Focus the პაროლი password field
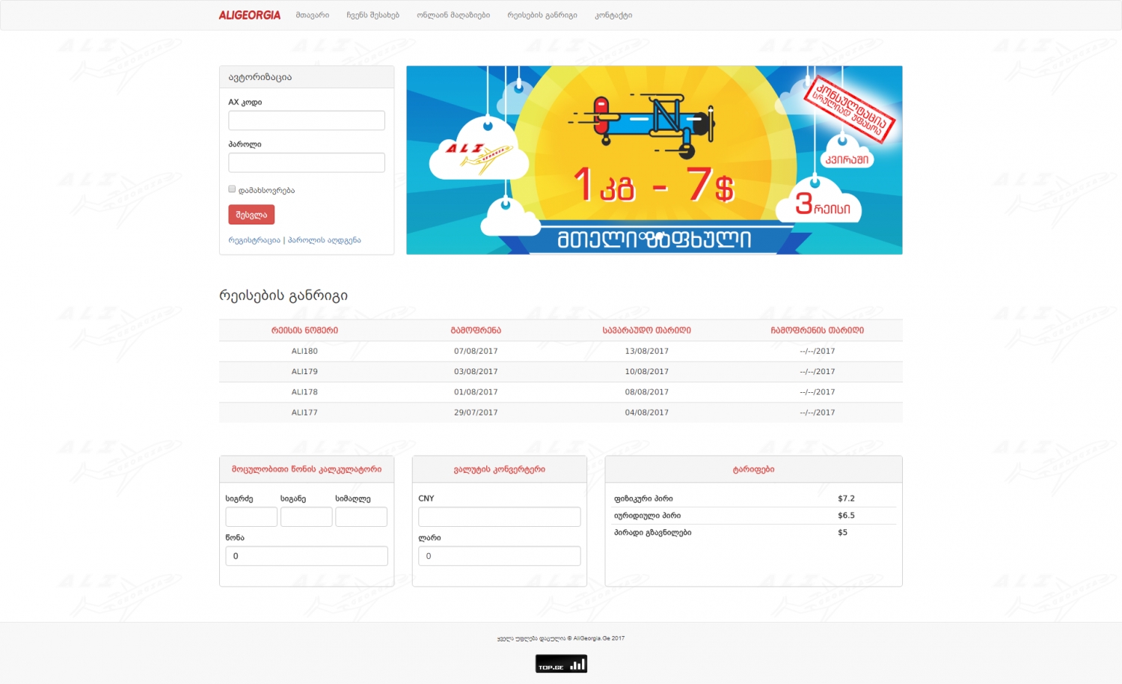The image size is (1122, 684). pos(307,162)
